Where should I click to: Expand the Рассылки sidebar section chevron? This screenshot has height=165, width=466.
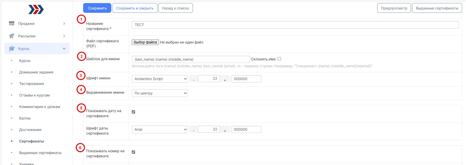64,36
